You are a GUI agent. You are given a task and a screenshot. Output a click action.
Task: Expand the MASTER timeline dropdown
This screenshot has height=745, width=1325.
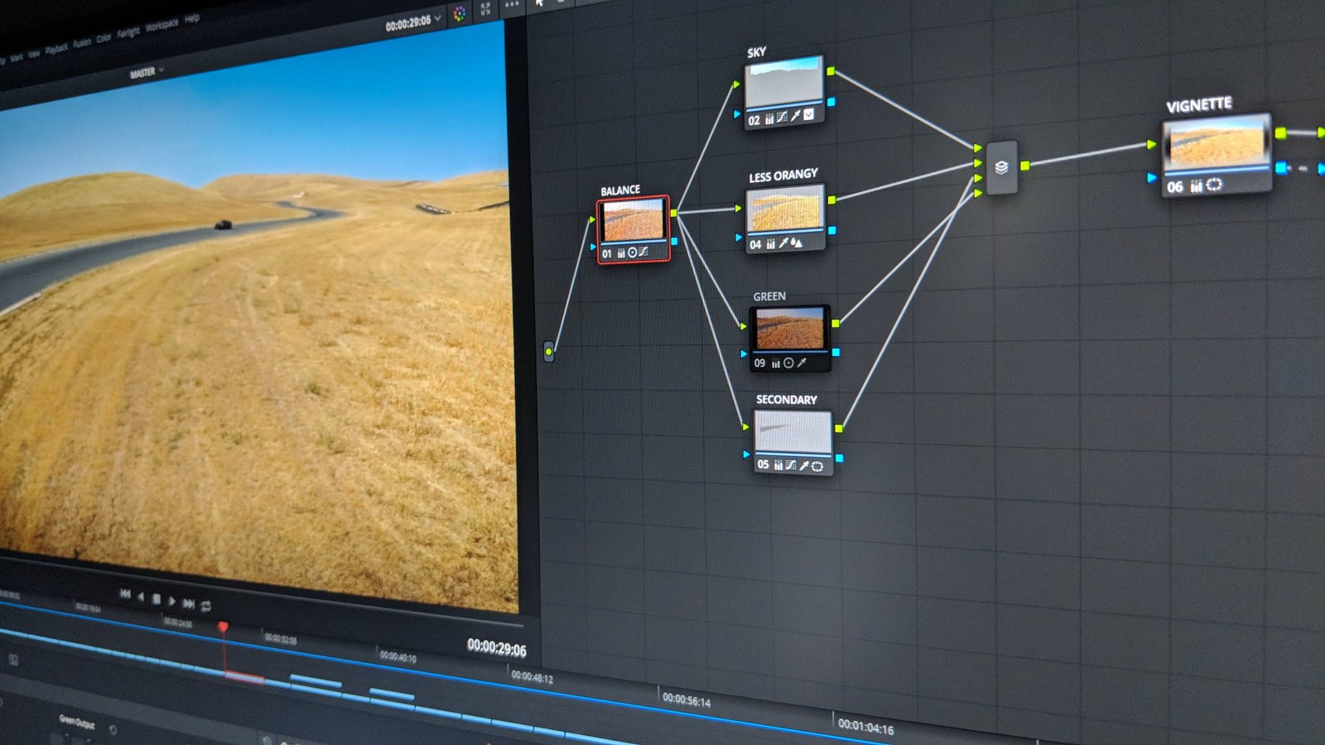click(161, 70)
